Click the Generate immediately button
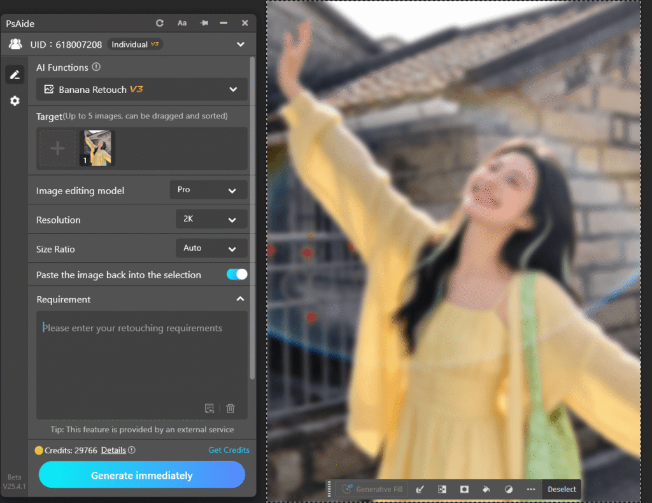The width and height of the screenshot is (652, 503). 141,475
